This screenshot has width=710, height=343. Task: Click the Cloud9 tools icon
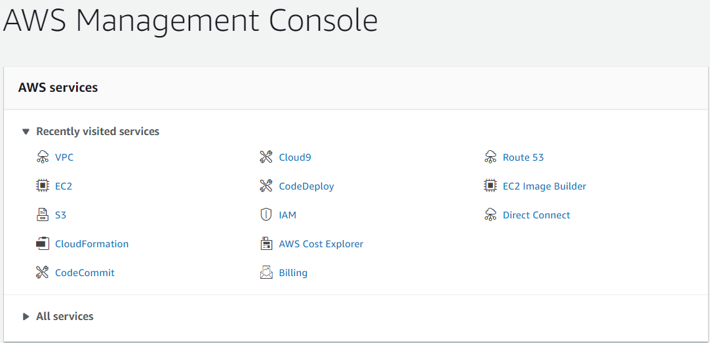tap(266, 157)
